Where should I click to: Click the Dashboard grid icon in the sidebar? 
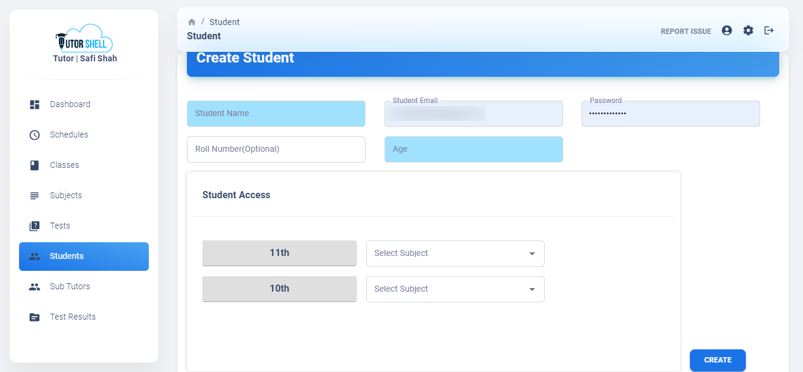[35, 104]
